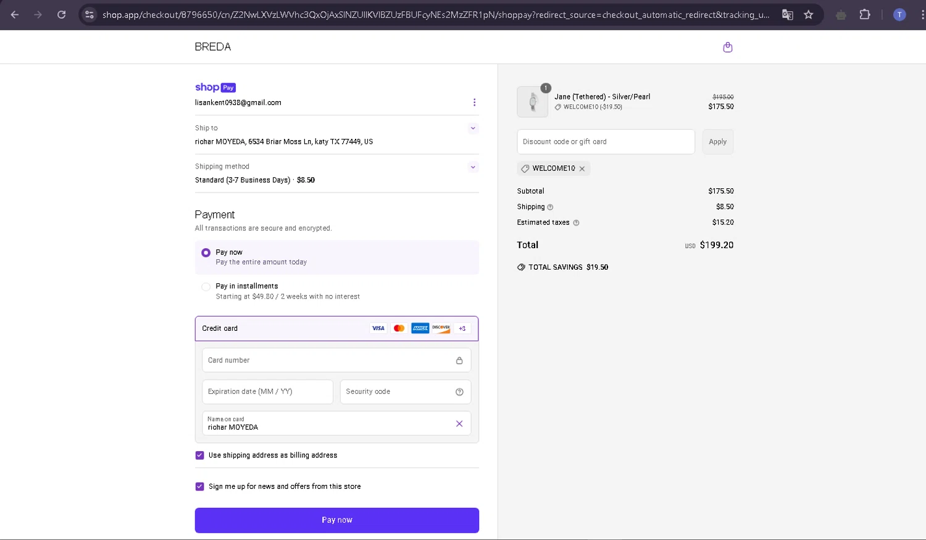Remove the WELCOME10 discount code
Image resolution: width=926 pixels, height=540 pixels.
(x=582, y=168)
